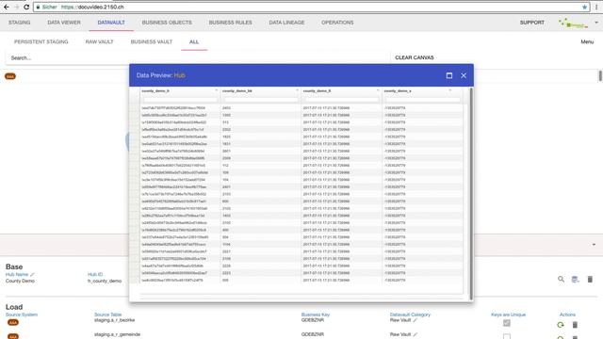This screenshot has height=339, width=603.
Task: Sort by county_demo_bk column header
Action: [236, 90]
